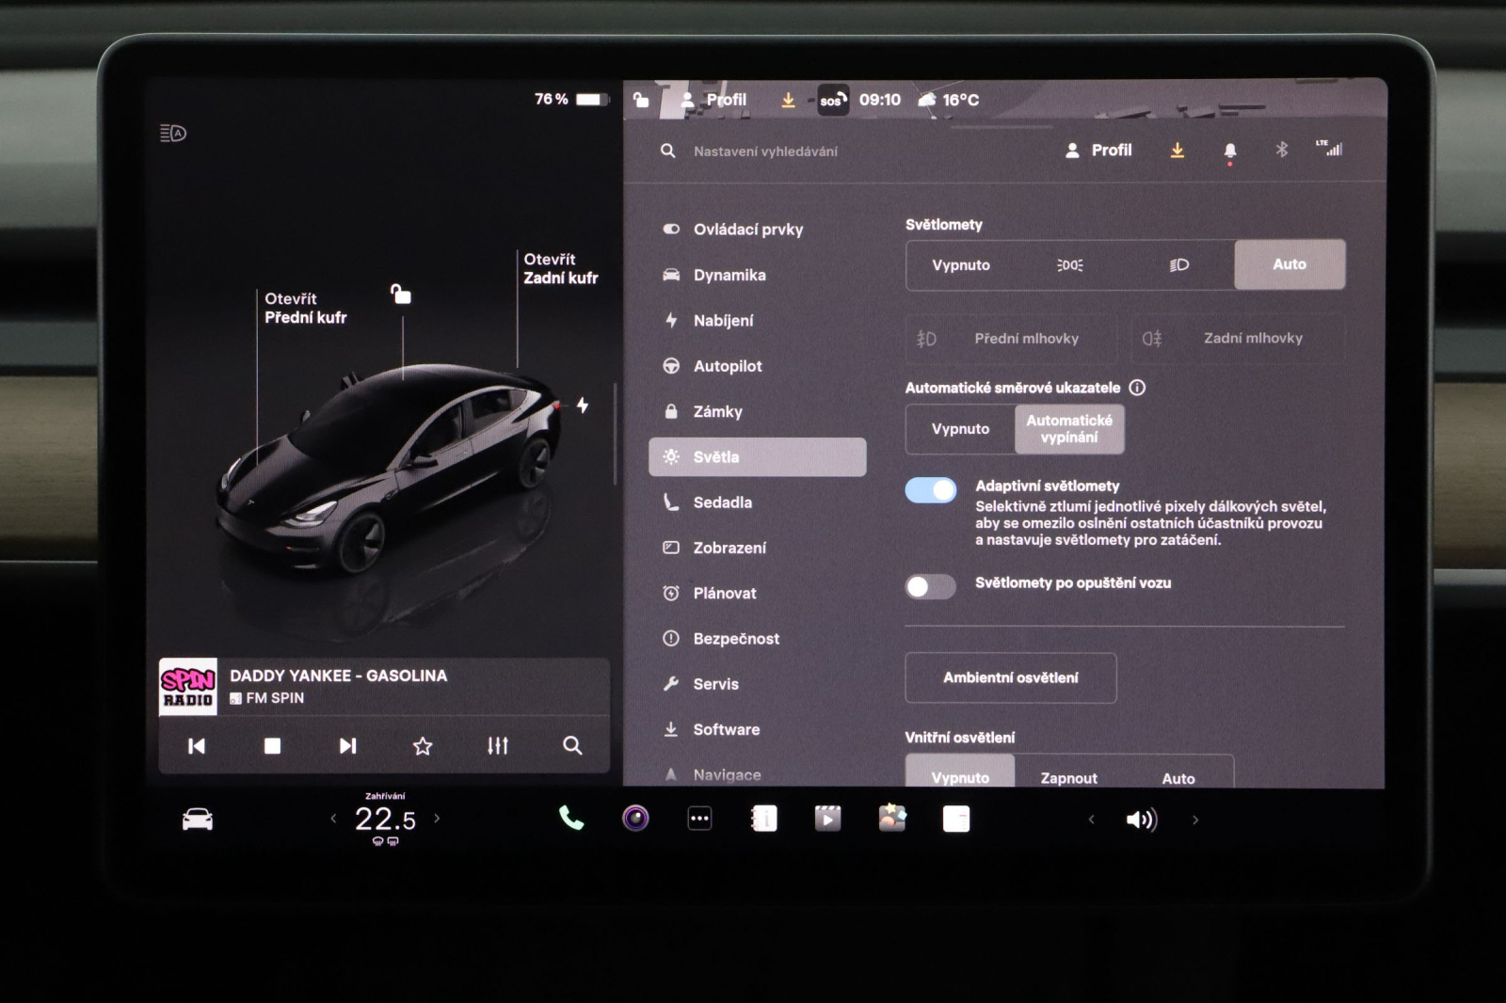Tap Otevřít Zadní kufr
1506x1003 pixels.
click(560, 268)
